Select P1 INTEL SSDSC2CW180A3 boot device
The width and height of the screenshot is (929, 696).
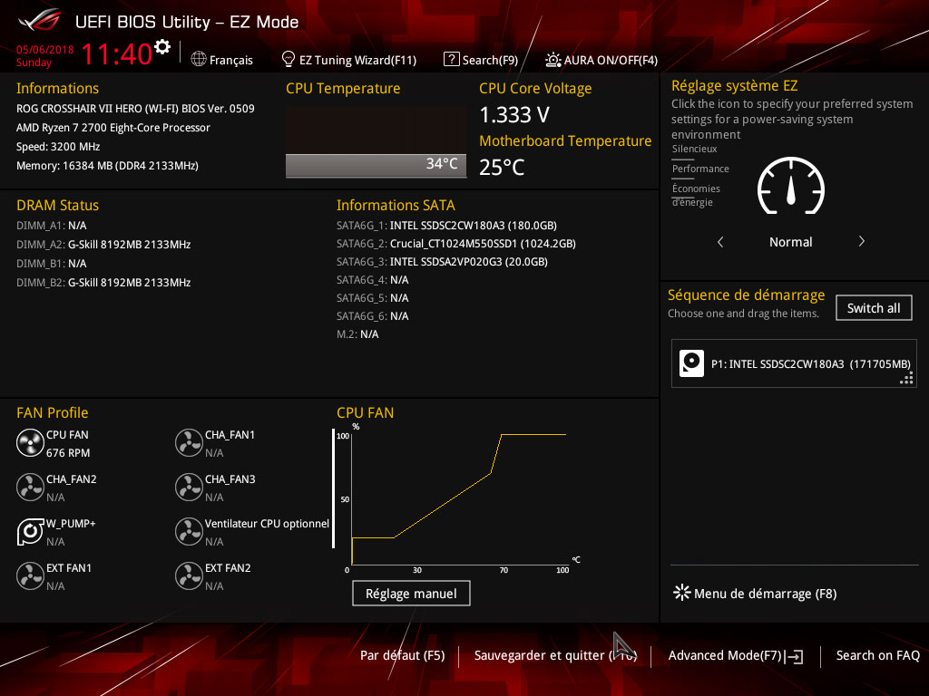pos(794,363)
